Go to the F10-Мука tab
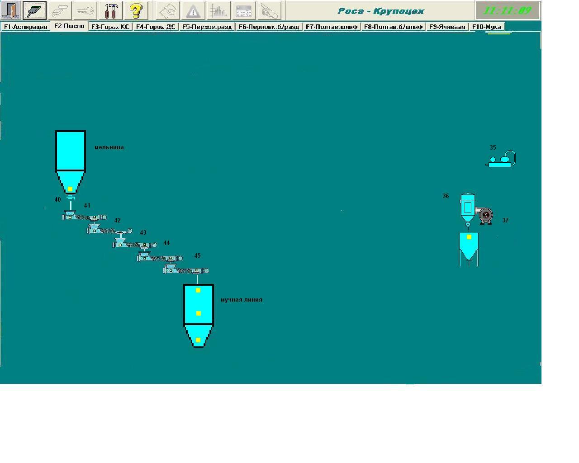 tap(486, 27)
